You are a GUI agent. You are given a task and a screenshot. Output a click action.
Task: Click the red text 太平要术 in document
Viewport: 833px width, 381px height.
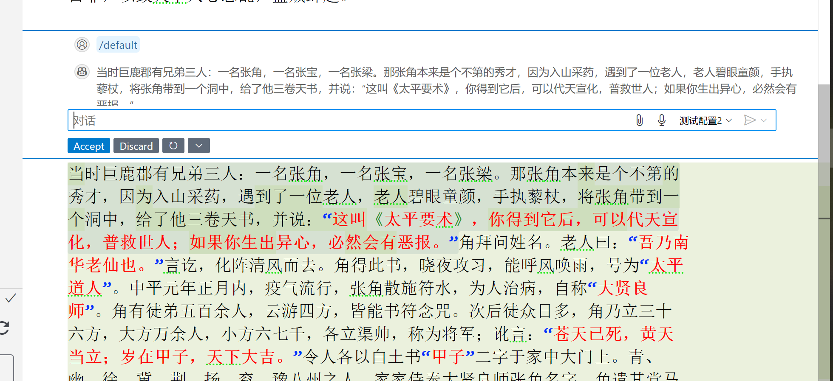click(x=419, y=219)
